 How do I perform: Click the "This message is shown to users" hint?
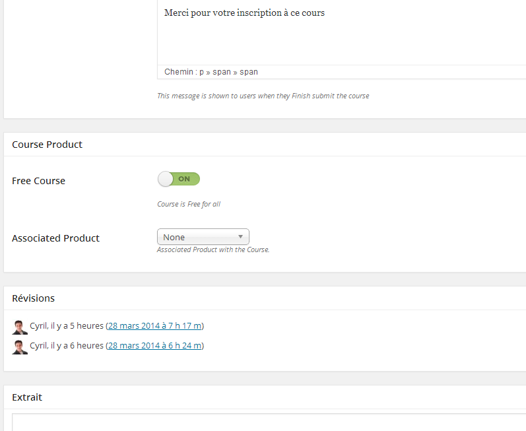point(263,96)
